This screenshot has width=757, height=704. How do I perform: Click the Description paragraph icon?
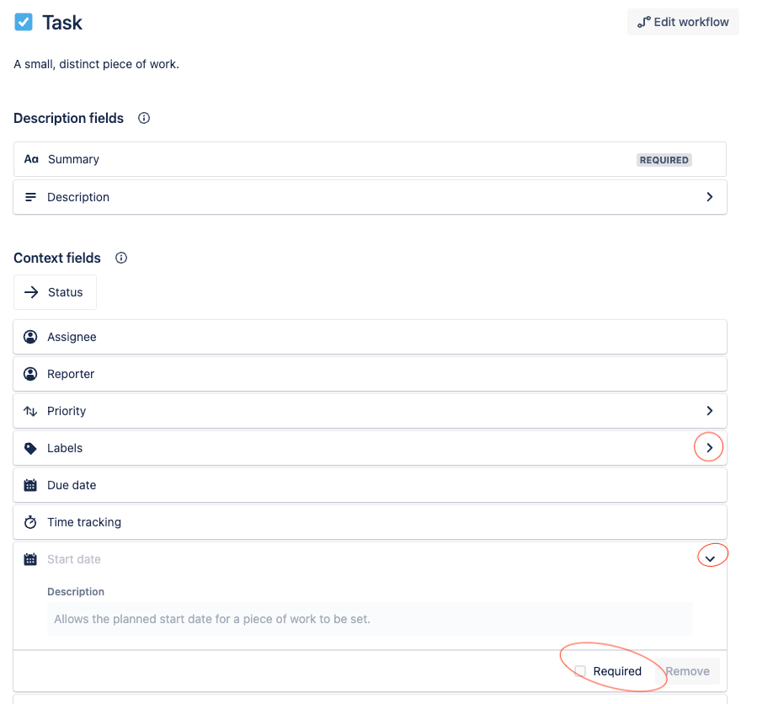click(31, 196)
